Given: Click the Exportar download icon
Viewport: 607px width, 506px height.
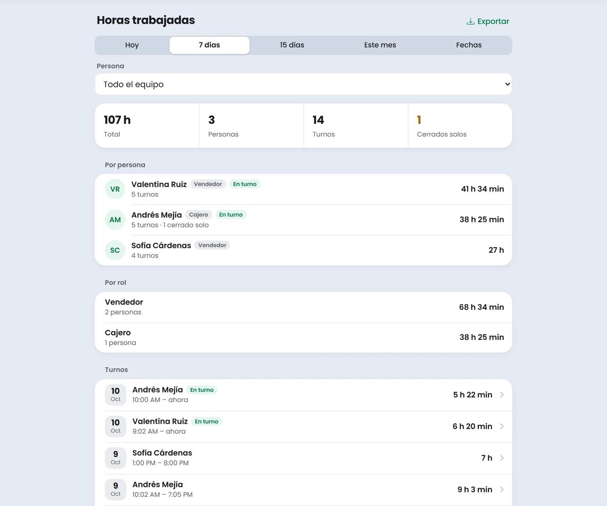Looking at the screenshot, I should (x=470, y=21).
